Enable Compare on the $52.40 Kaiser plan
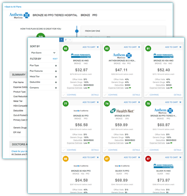 pyautogui.click(x=147, y=95)
